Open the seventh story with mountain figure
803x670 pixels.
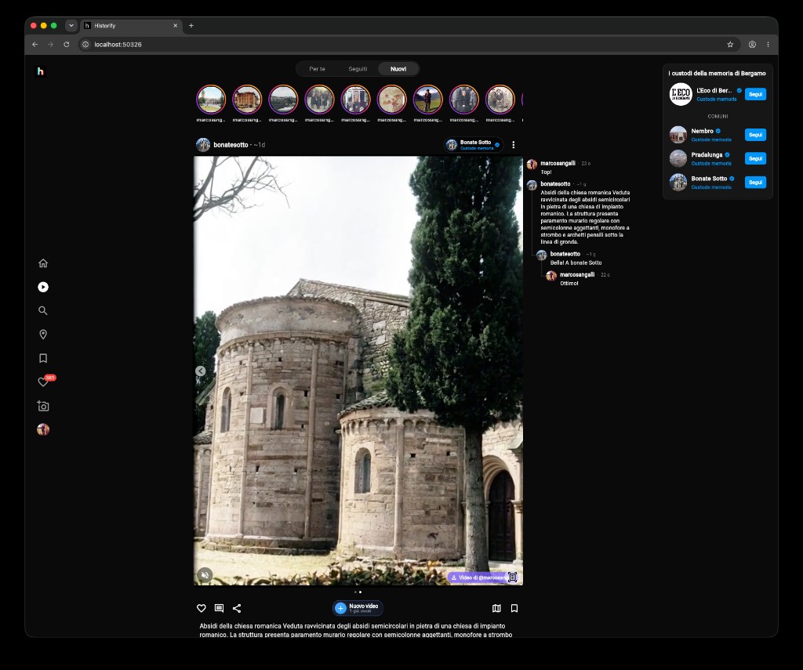coord(427,100)
